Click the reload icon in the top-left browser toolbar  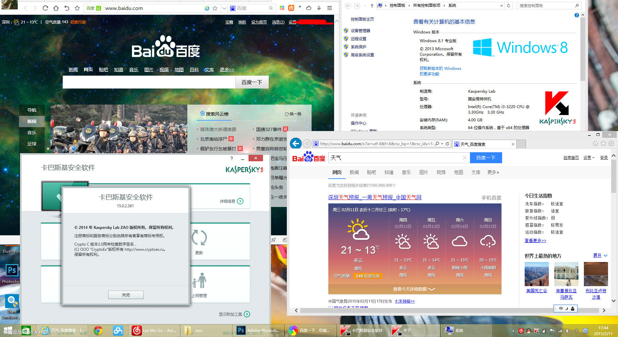coord(45,8)
